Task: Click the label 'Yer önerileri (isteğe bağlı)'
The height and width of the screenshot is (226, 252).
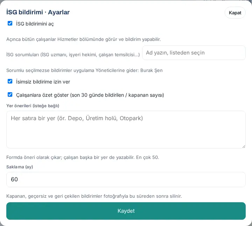Action: tap(33, 106)
